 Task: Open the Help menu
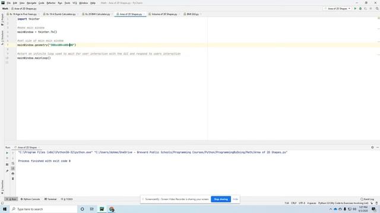click(x=93, y=3)
